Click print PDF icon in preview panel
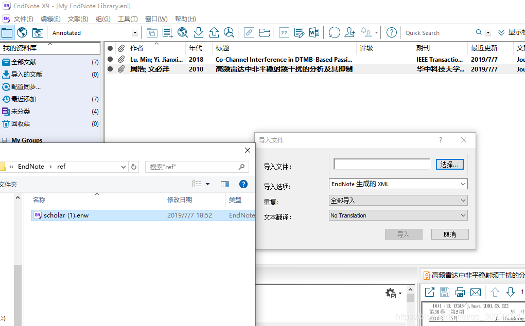The width and height of the screenshot is (525, 326). tap(460, 292)
